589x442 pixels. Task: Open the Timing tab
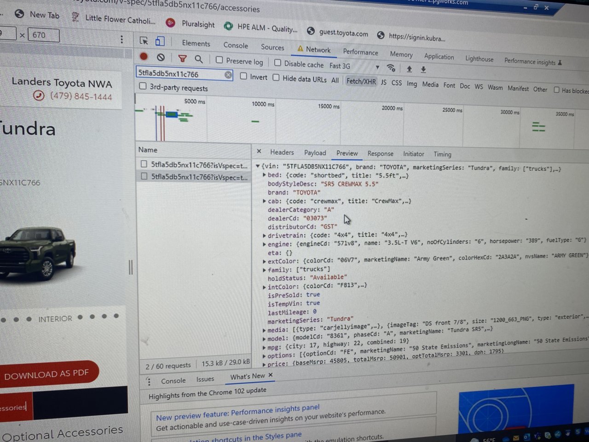pos(442,154)
